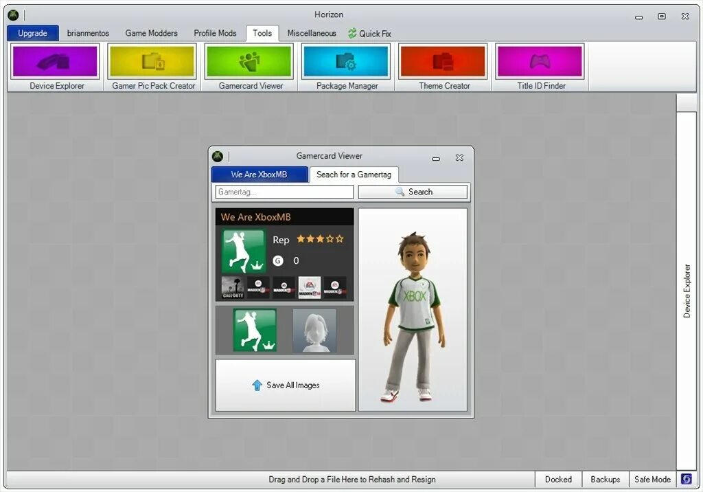Select the first Madden game tile after Call of Duty
703x492 pixels.
pos(258,288)
